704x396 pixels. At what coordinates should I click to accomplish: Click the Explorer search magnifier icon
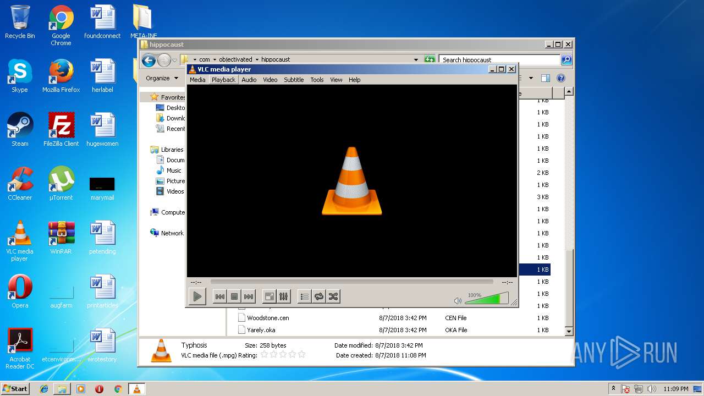(x=566, y=59)
